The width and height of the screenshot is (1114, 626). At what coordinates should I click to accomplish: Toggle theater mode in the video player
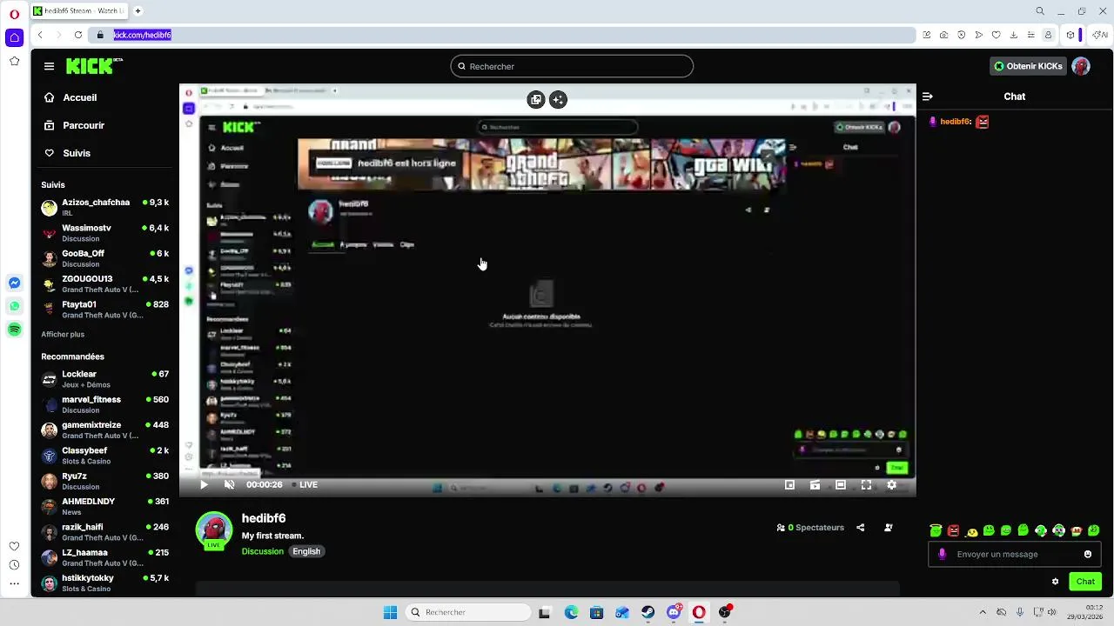tap(841, 485)
